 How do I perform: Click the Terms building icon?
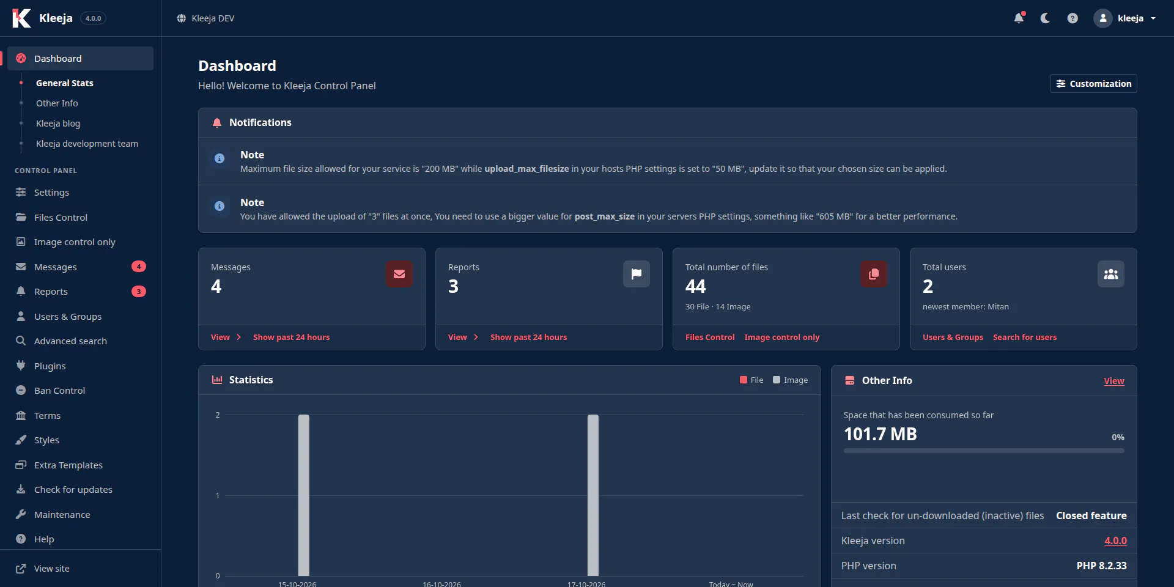tap(21, 415)
